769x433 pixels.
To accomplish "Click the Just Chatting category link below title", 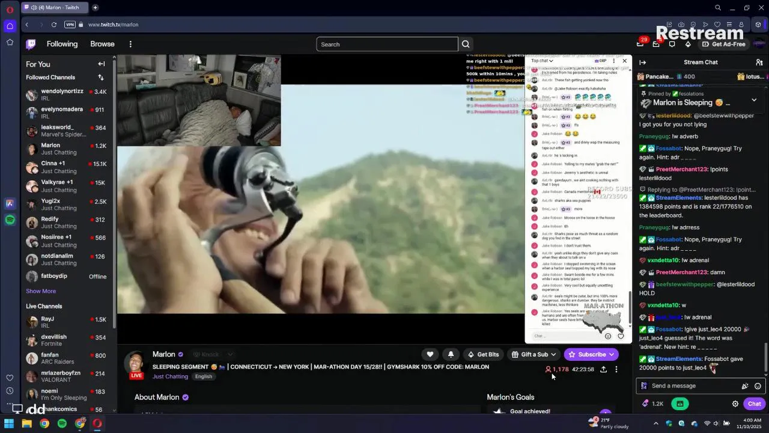I will pos(170,376).
